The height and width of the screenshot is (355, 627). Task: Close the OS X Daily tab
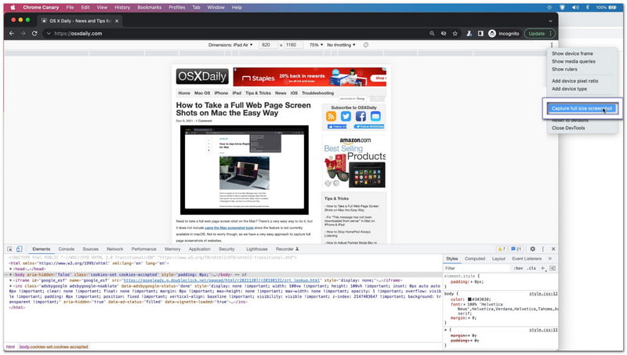click(117, 21)
